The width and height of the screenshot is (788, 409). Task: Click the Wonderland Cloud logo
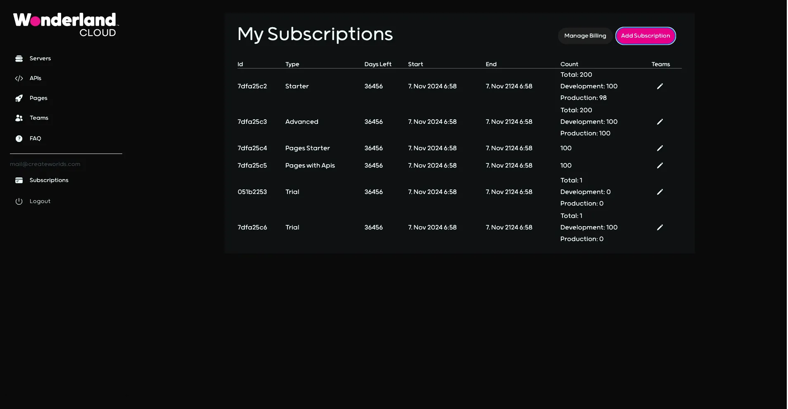65,24
